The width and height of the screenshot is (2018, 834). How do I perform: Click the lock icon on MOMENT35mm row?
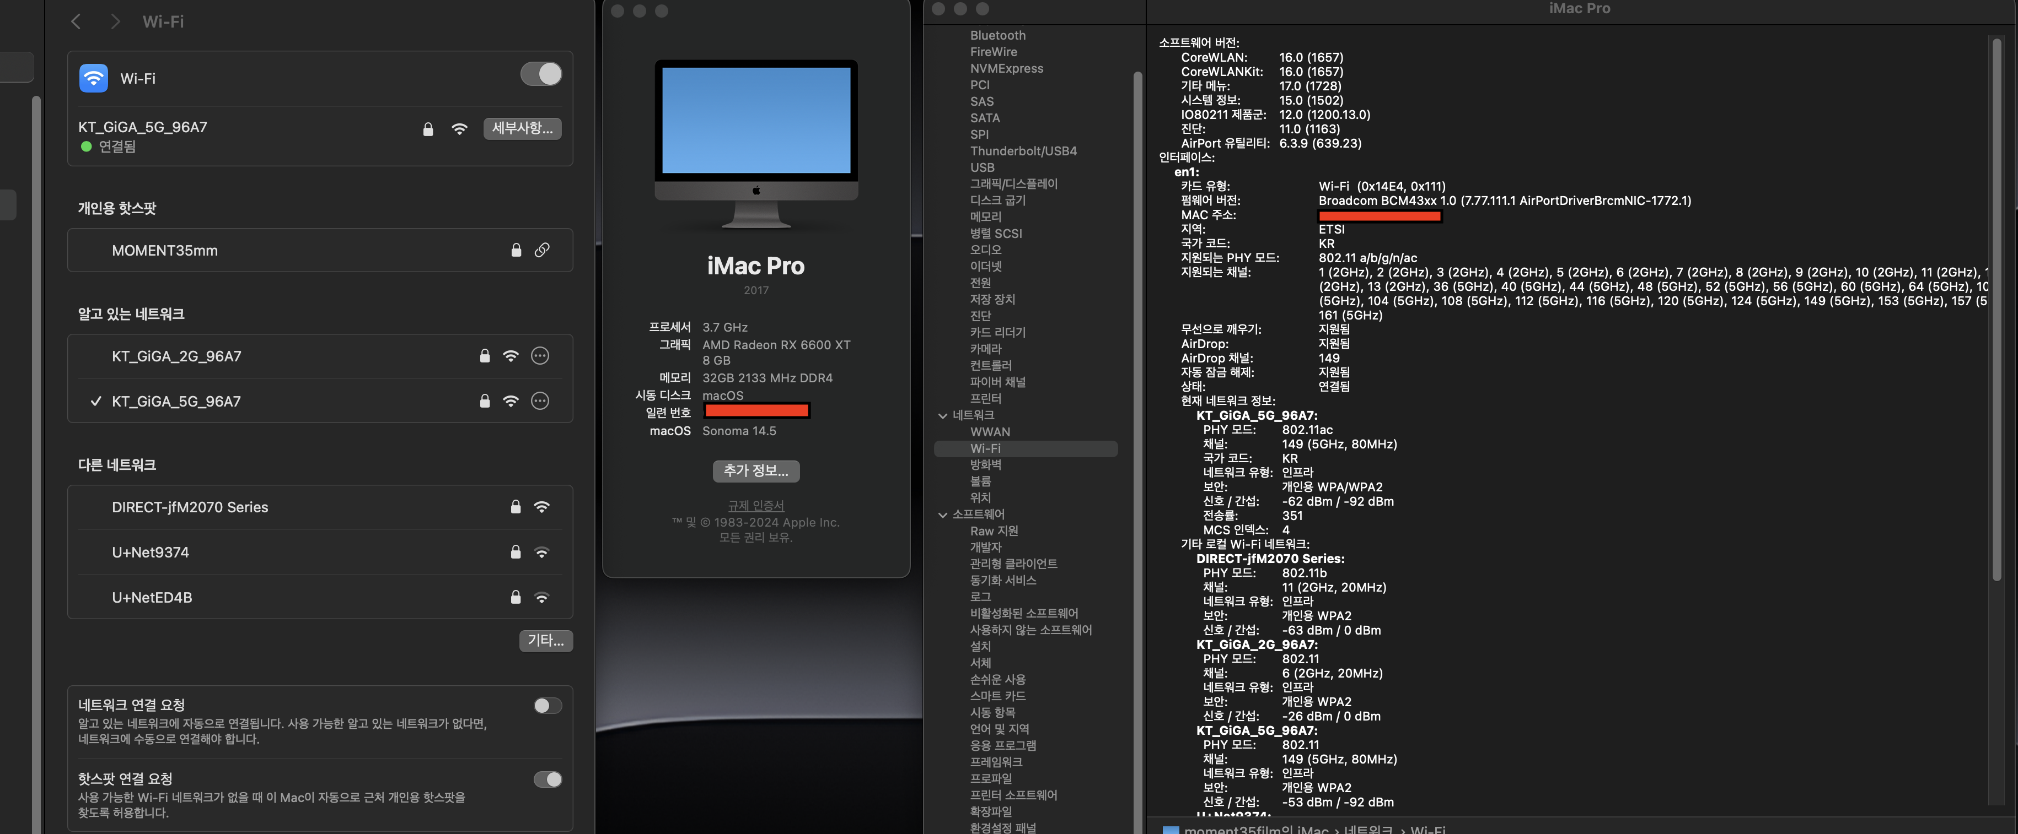516,250
